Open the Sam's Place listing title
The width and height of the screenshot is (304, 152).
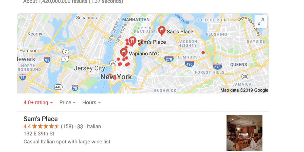[x=41, y=119]
